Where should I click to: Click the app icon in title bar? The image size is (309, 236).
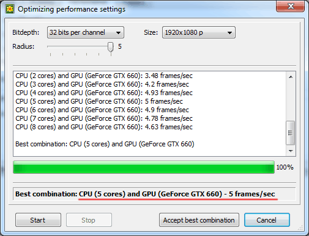tap(10, 9)
